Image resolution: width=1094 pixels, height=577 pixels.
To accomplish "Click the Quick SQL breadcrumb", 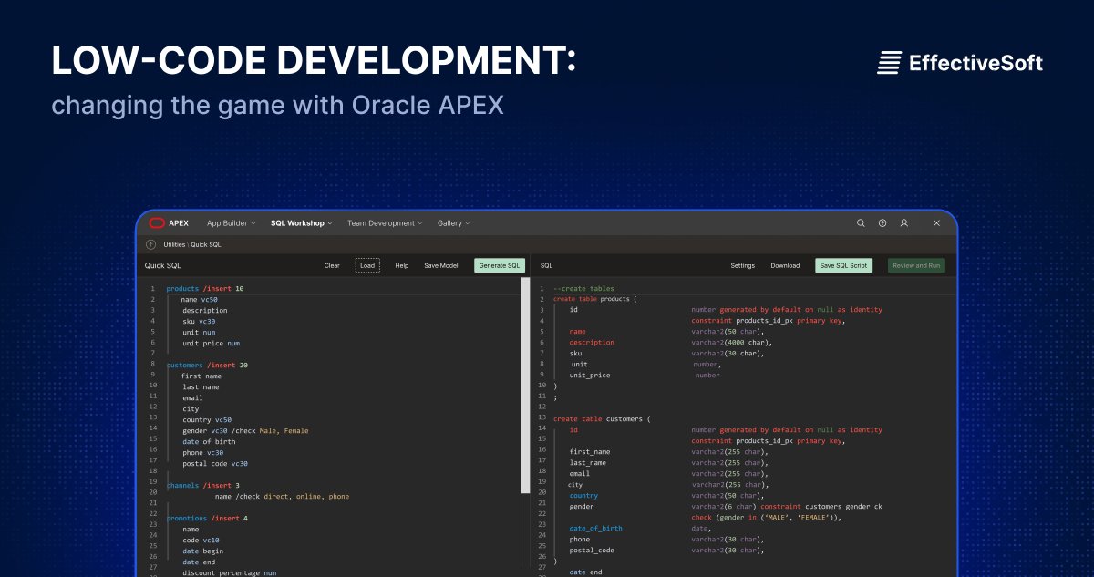I will (x=206, y=244).
